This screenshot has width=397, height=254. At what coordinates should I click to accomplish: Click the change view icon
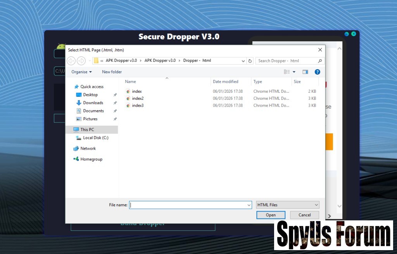click(287, 72)
